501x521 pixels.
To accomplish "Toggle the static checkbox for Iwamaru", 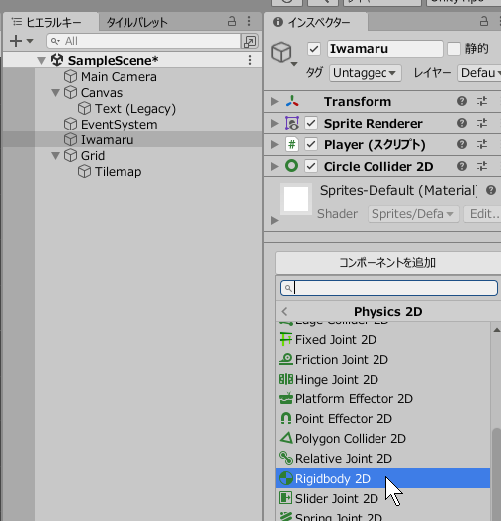I will click(454, 49).
